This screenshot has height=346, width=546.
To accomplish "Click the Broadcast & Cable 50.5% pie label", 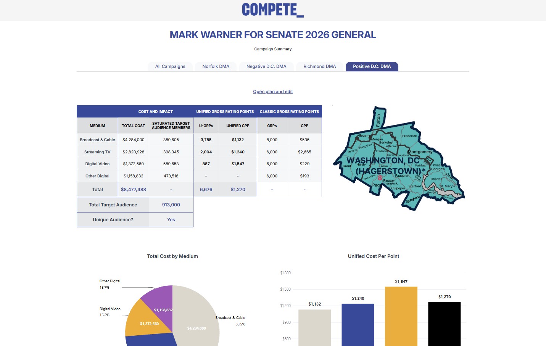I will click(x=230, y=321).
